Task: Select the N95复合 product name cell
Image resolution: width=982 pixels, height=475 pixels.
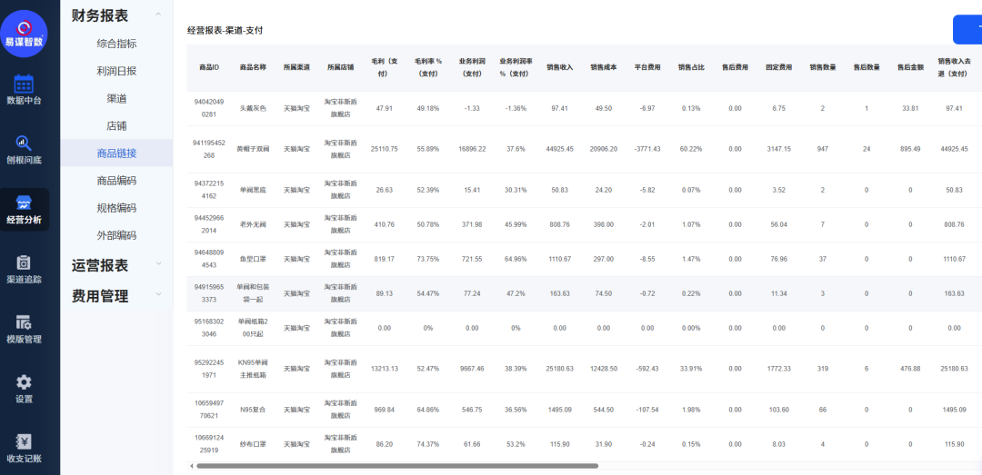Action: pos(253,410)
